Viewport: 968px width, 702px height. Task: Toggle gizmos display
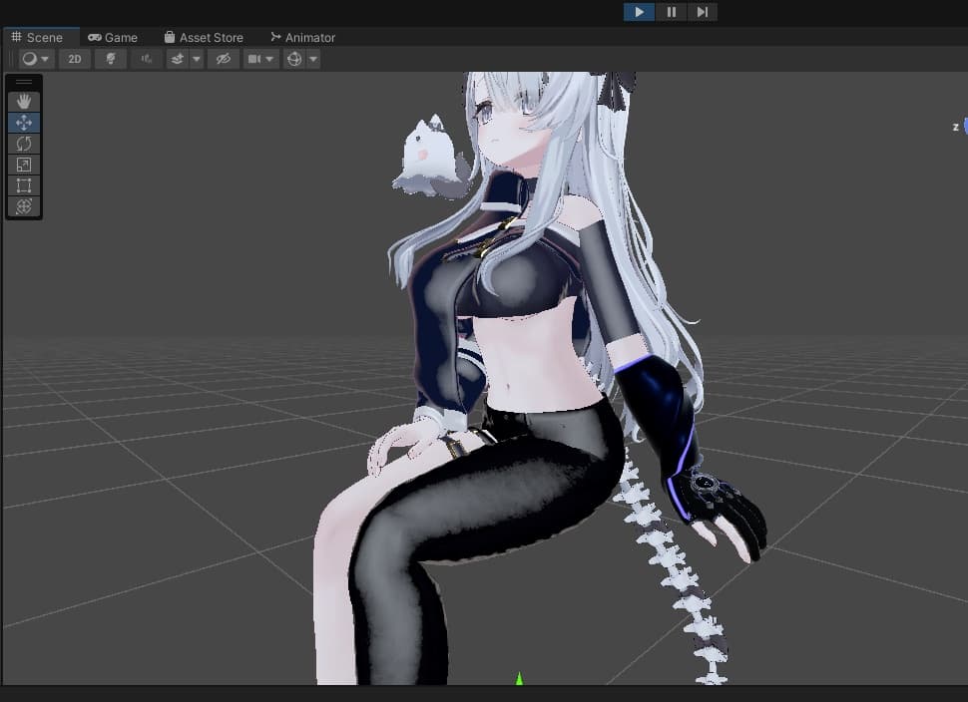(294, 59)
